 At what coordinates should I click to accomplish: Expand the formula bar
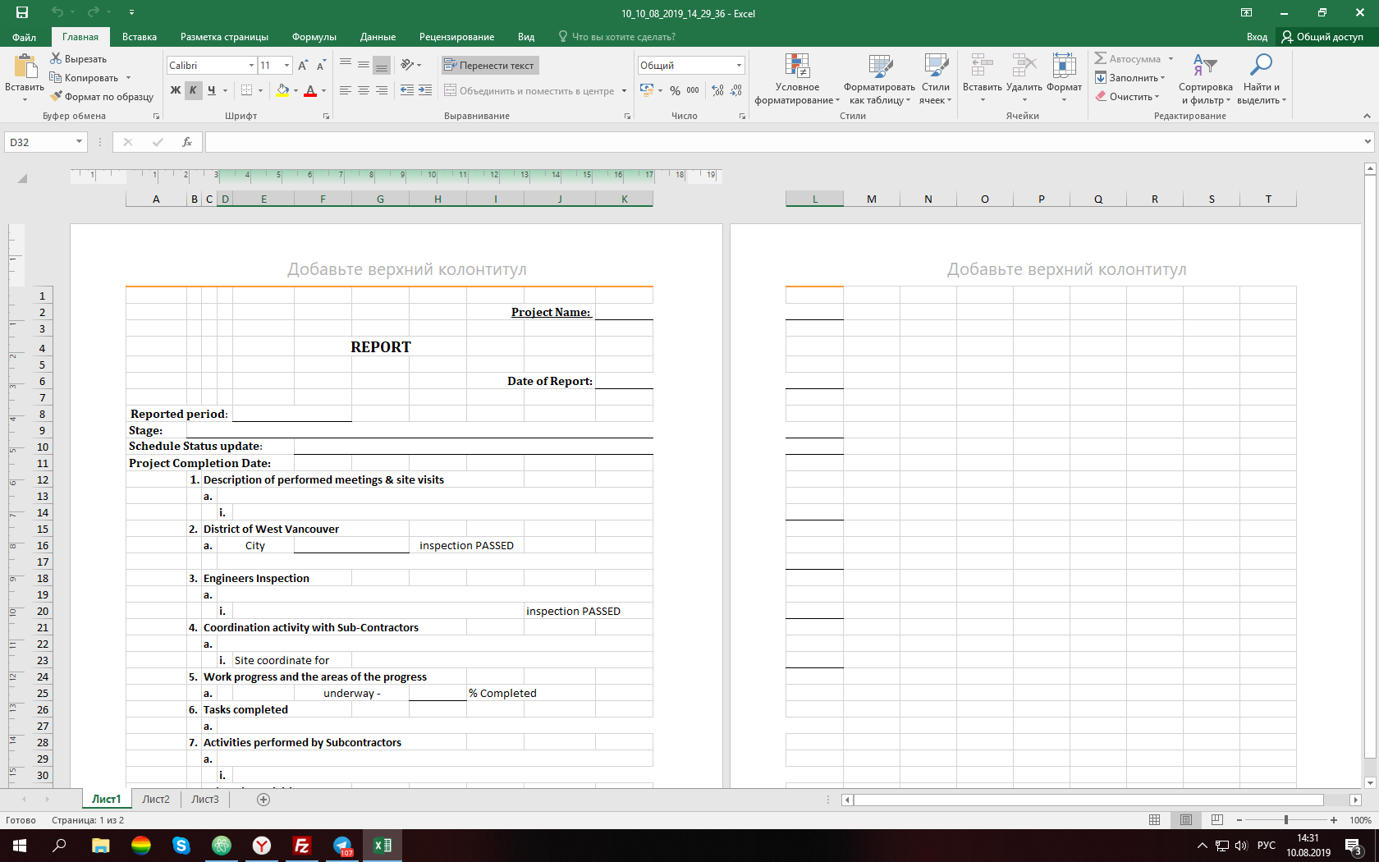(1368, 142)
